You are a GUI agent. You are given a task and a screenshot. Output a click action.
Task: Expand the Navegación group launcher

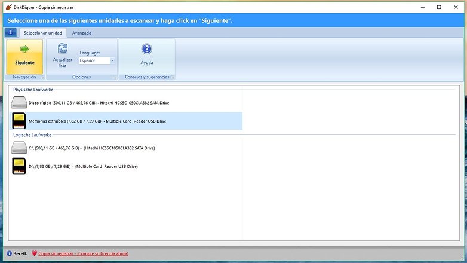pos(42,78)
